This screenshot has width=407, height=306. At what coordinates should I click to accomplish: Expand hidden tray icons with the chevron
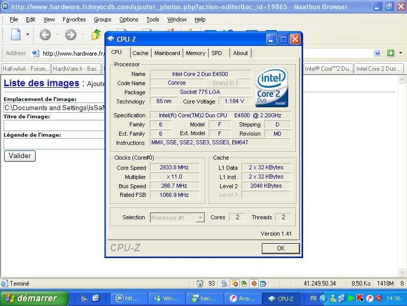click(323, 298)
